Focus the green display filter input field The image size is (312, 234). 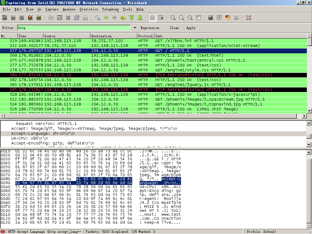click(74, 28)
